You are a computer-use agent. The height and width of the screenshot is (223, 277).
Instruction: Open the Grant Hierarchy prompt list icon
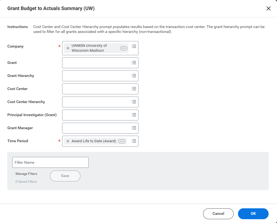point(134,76)
